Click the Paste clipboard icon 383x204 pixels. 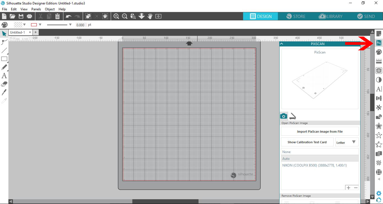tap(57, 16)
